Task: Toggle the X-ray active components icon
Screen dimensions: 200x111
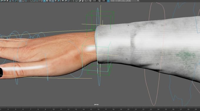Action: pos(83,1)
